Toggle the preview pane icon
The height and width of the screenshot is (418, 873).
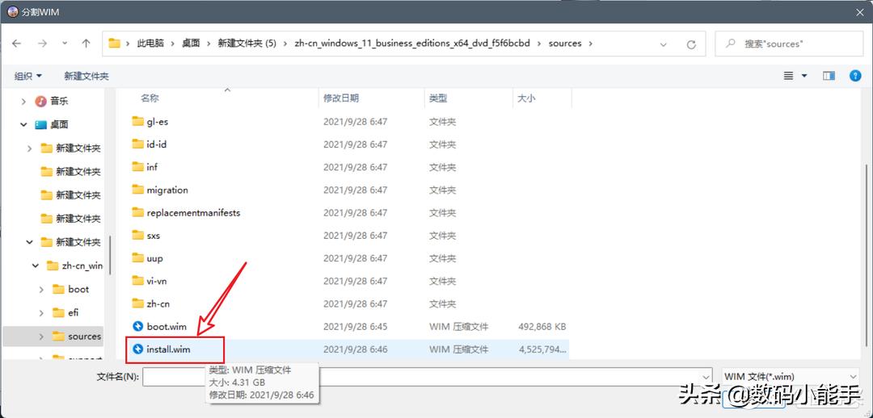point(829,76)
